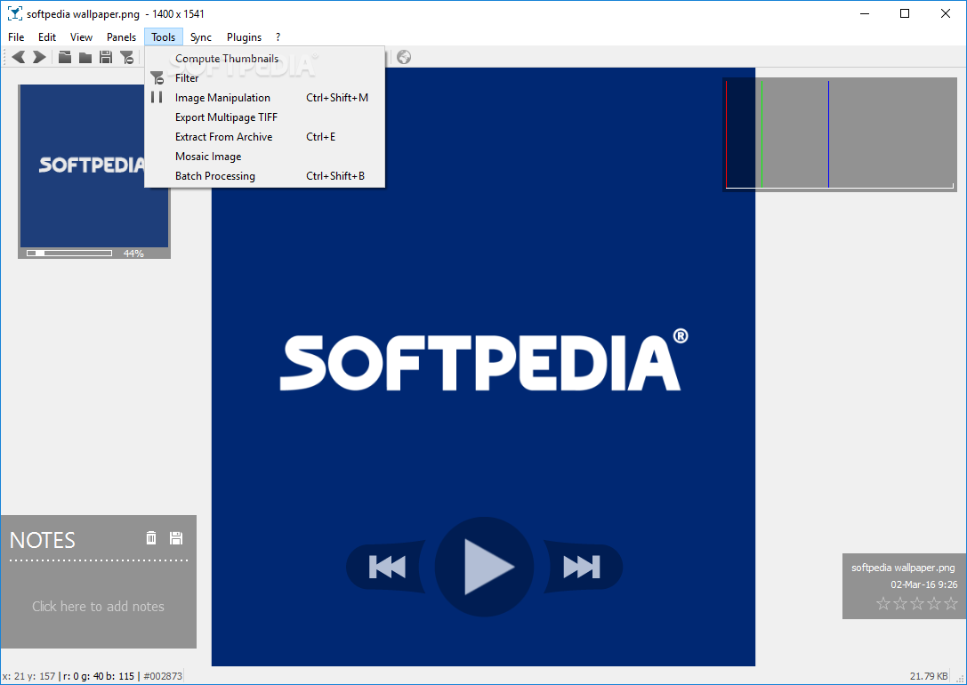967x685 pixels.
Task: Click the save floppy toolbar icon
Action: click(106, 57)
